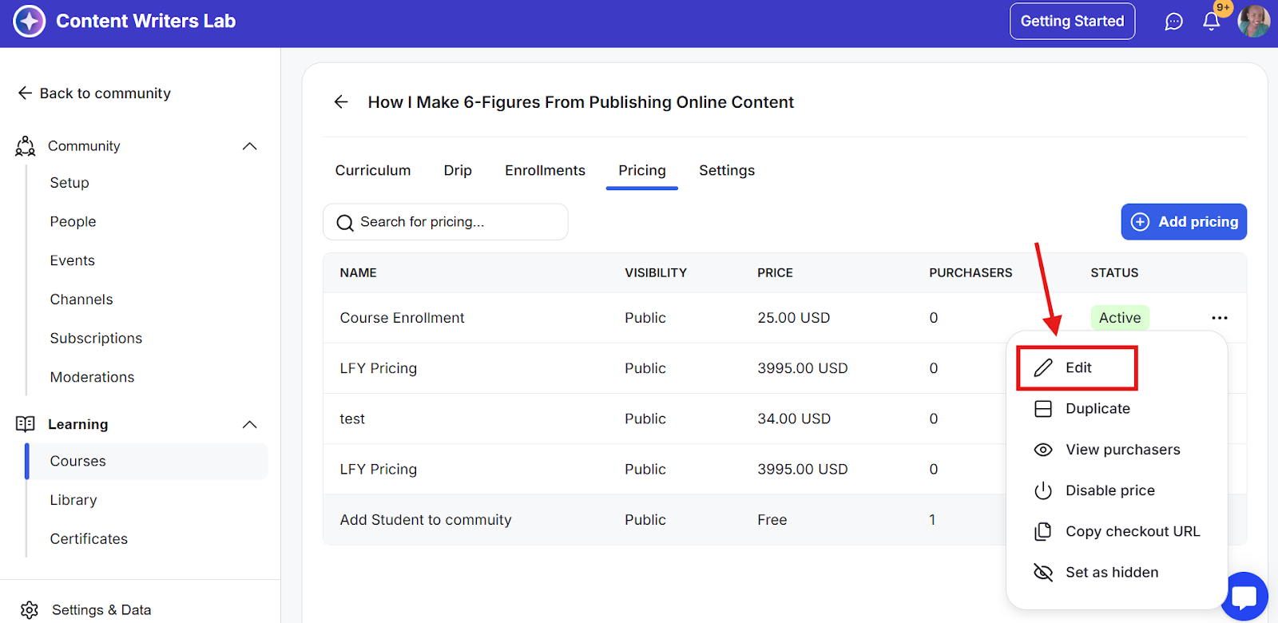Viewport: 1278px width, 623px height.
Task: Click the back arrow beside course title
Action: tap(341, 102)
